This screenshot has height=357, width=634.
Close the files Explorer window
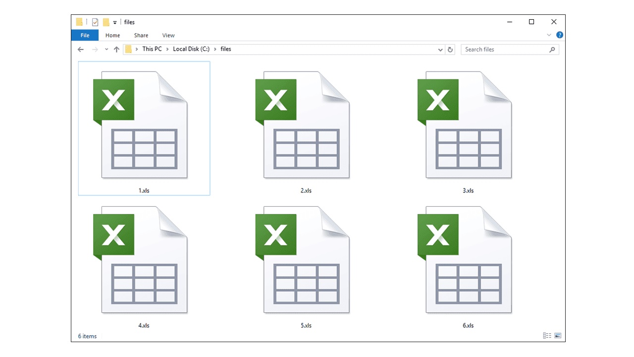click(x=554, y=22)
